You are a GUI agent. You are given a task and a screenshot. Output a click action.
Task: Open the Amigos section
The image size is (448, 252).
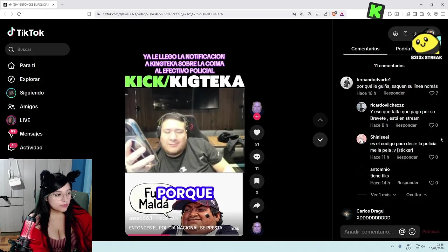click(x=22, y=106)
